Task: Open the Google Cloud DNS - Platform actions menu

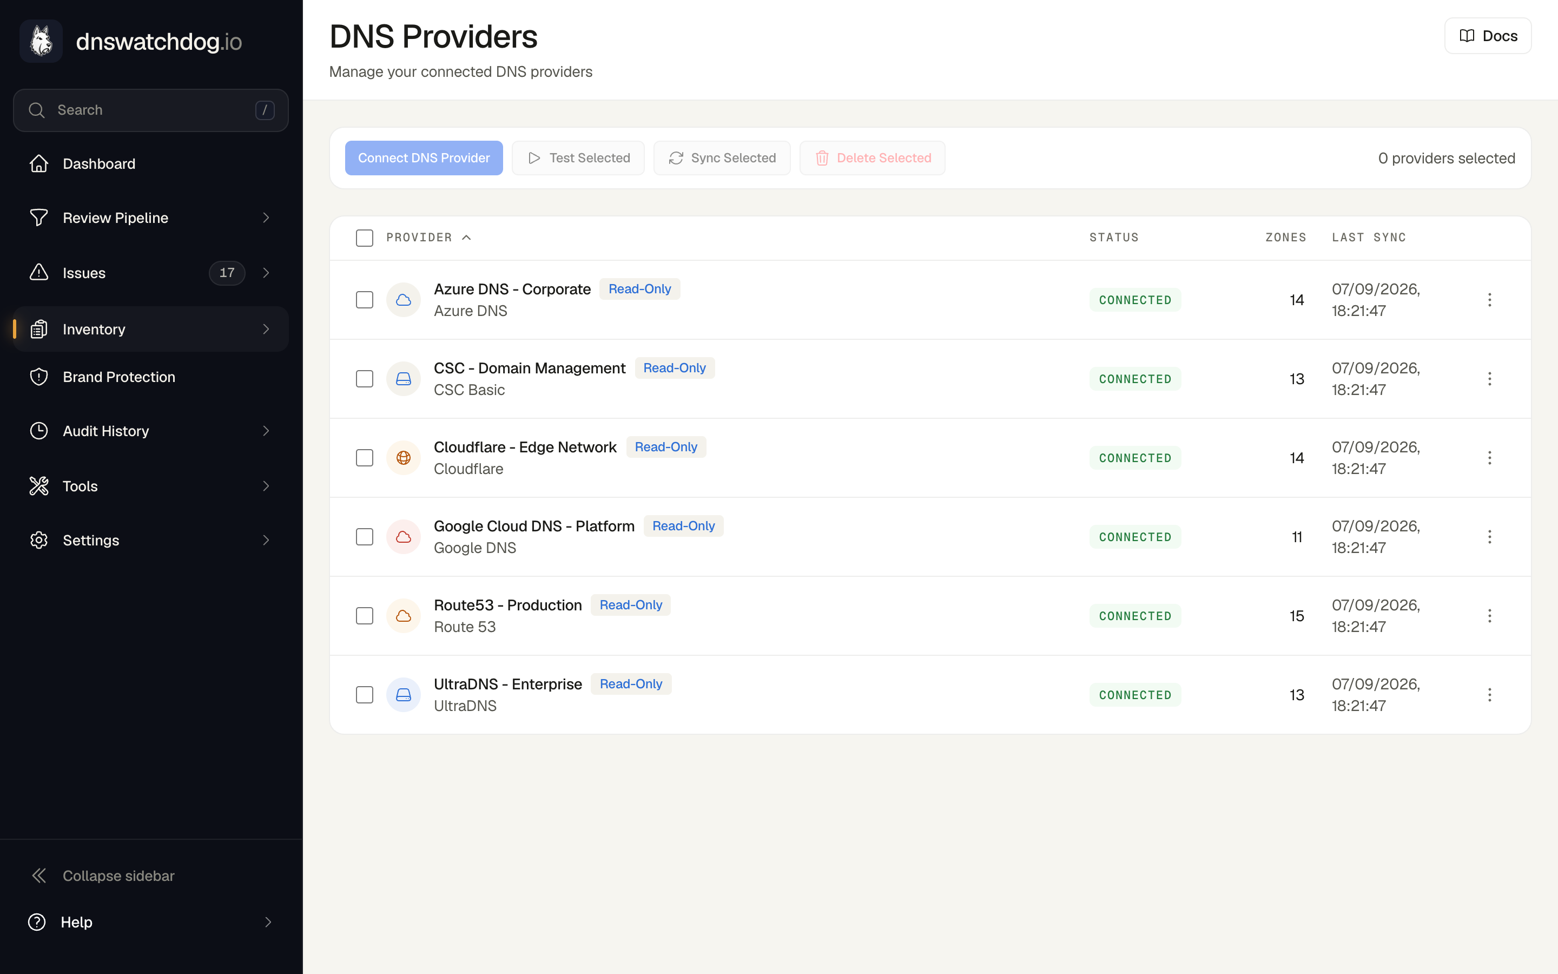Action: pyautogui.click(x=1489, y=537)
